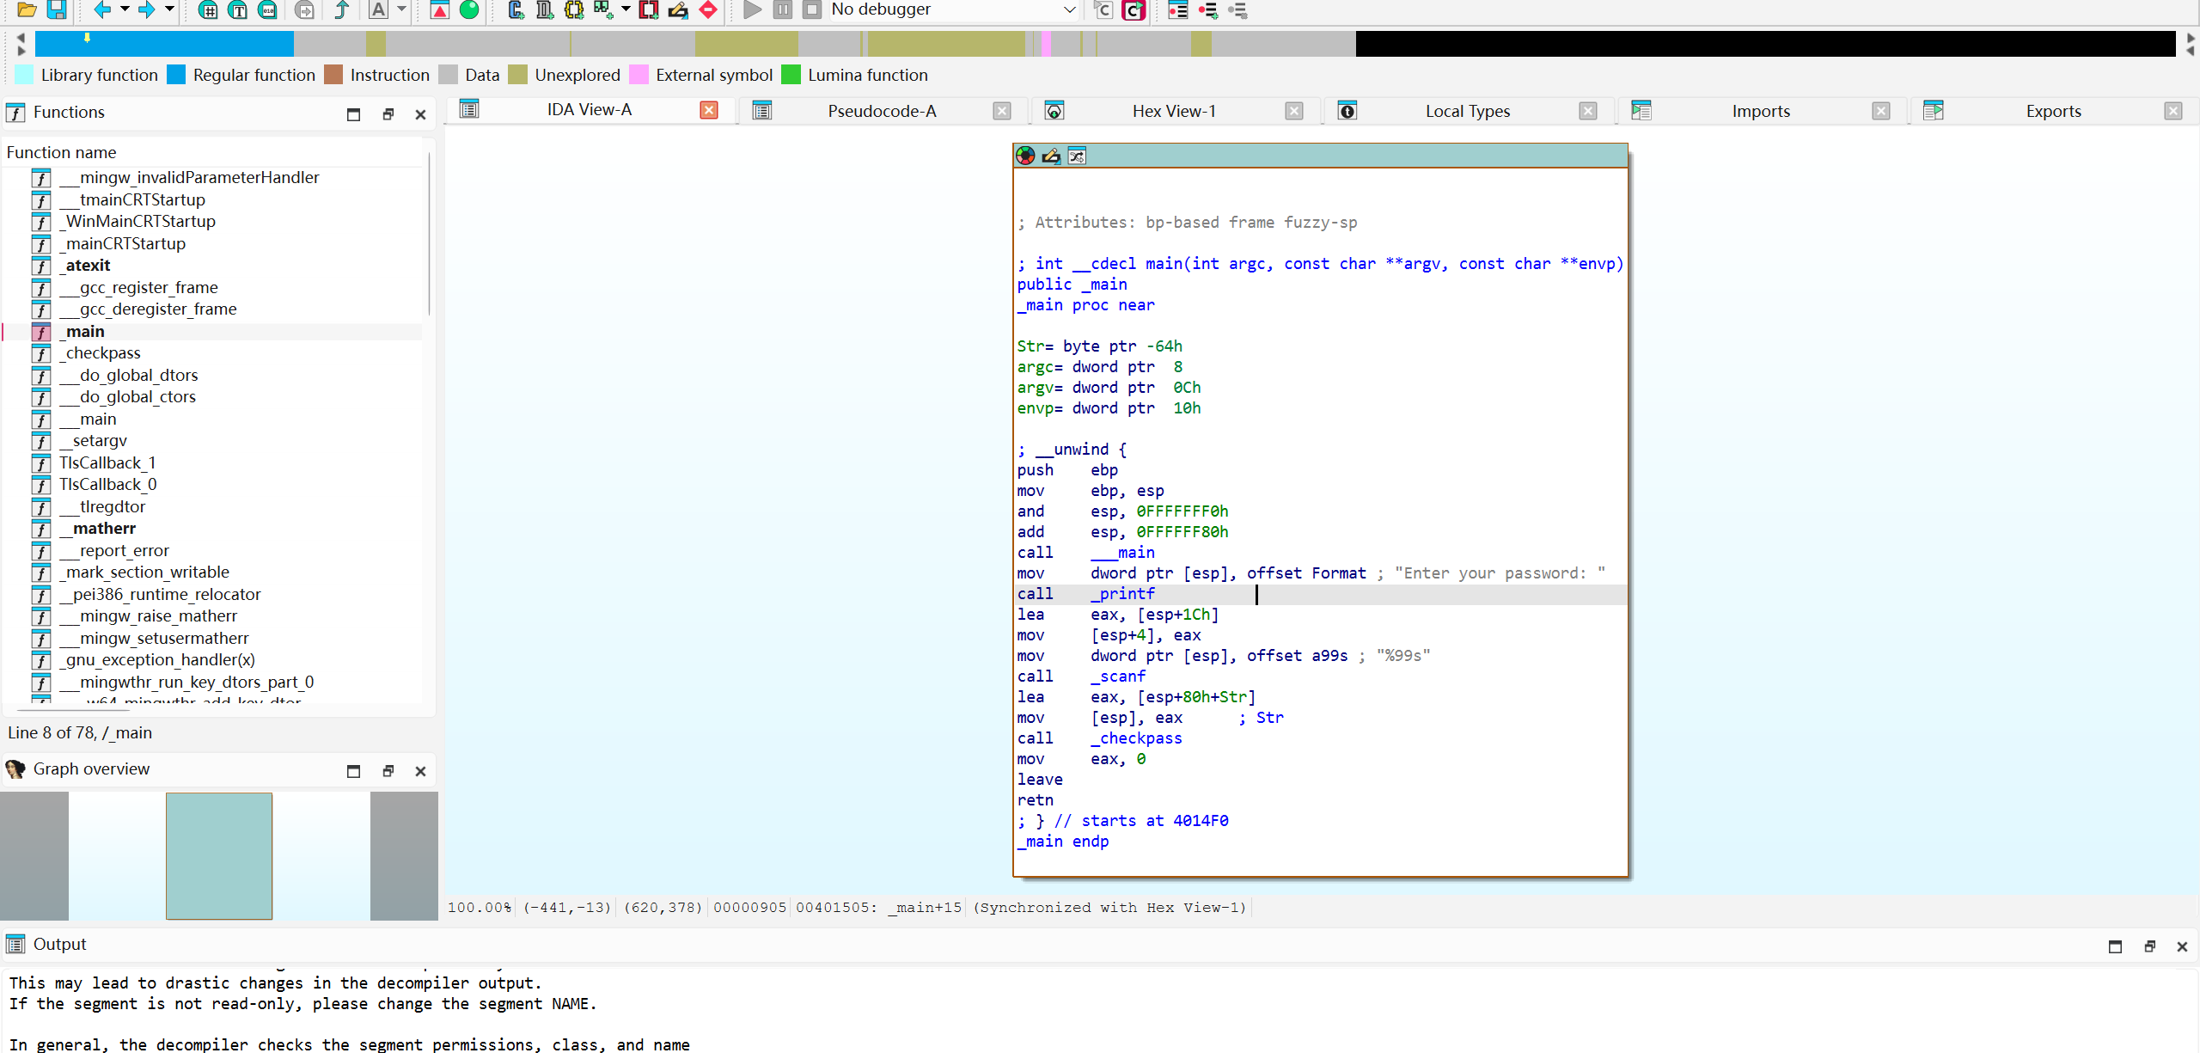The width and height of the screenshot is (2200, 1053).
Task: Click the circled 010 hex toolbar icon
Action: (268, 9)
